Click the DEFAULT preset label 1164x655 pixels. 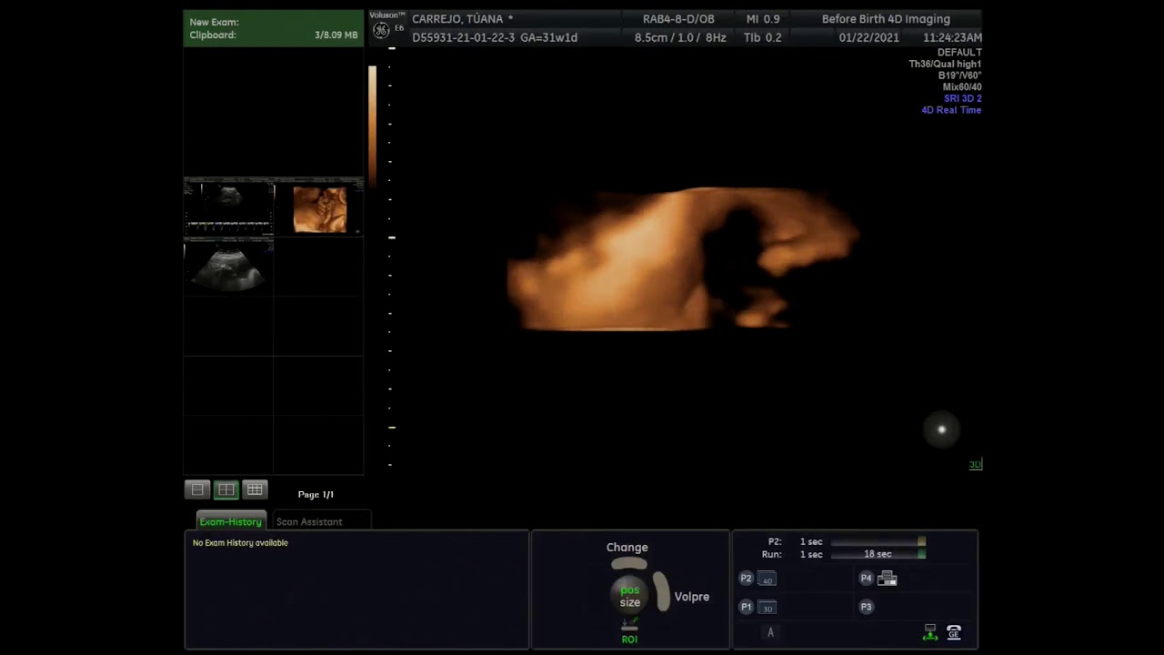click(x=959, y=52)
